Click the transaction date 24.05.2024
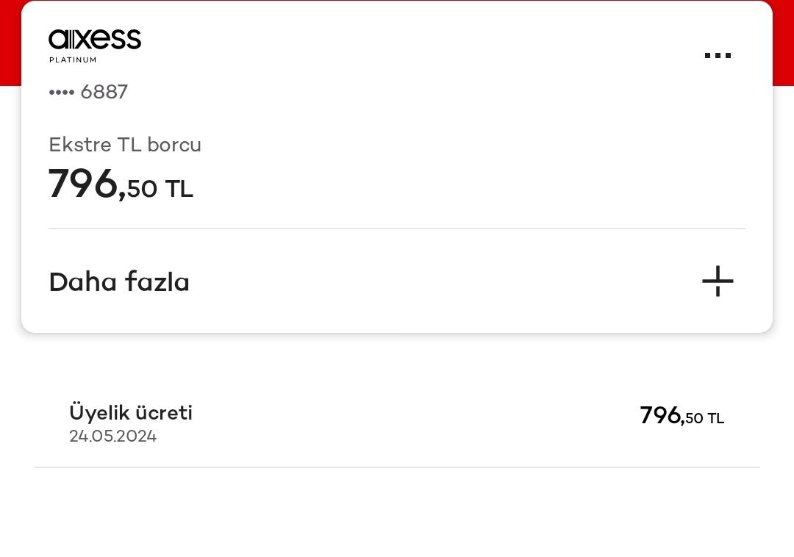The height and width of the screenshot is (557, 794). point(112,436)
